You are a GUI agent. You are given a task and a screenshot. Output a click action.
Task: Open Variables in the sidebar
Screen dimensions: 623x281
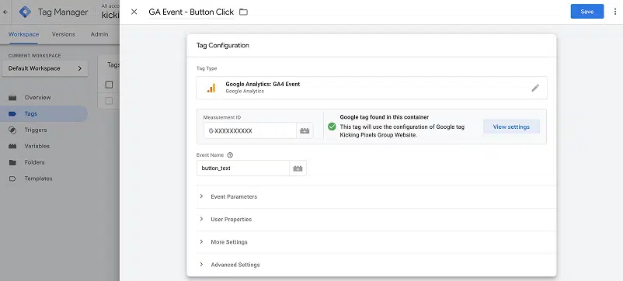(44, 146)
